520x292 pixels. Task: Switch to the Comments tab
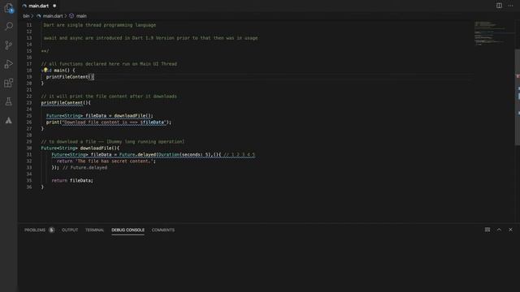162,230
